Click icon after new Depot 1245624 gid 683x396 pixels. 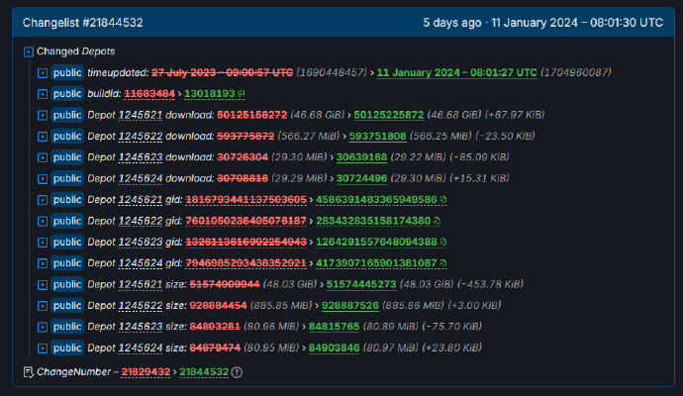[442, 263]
